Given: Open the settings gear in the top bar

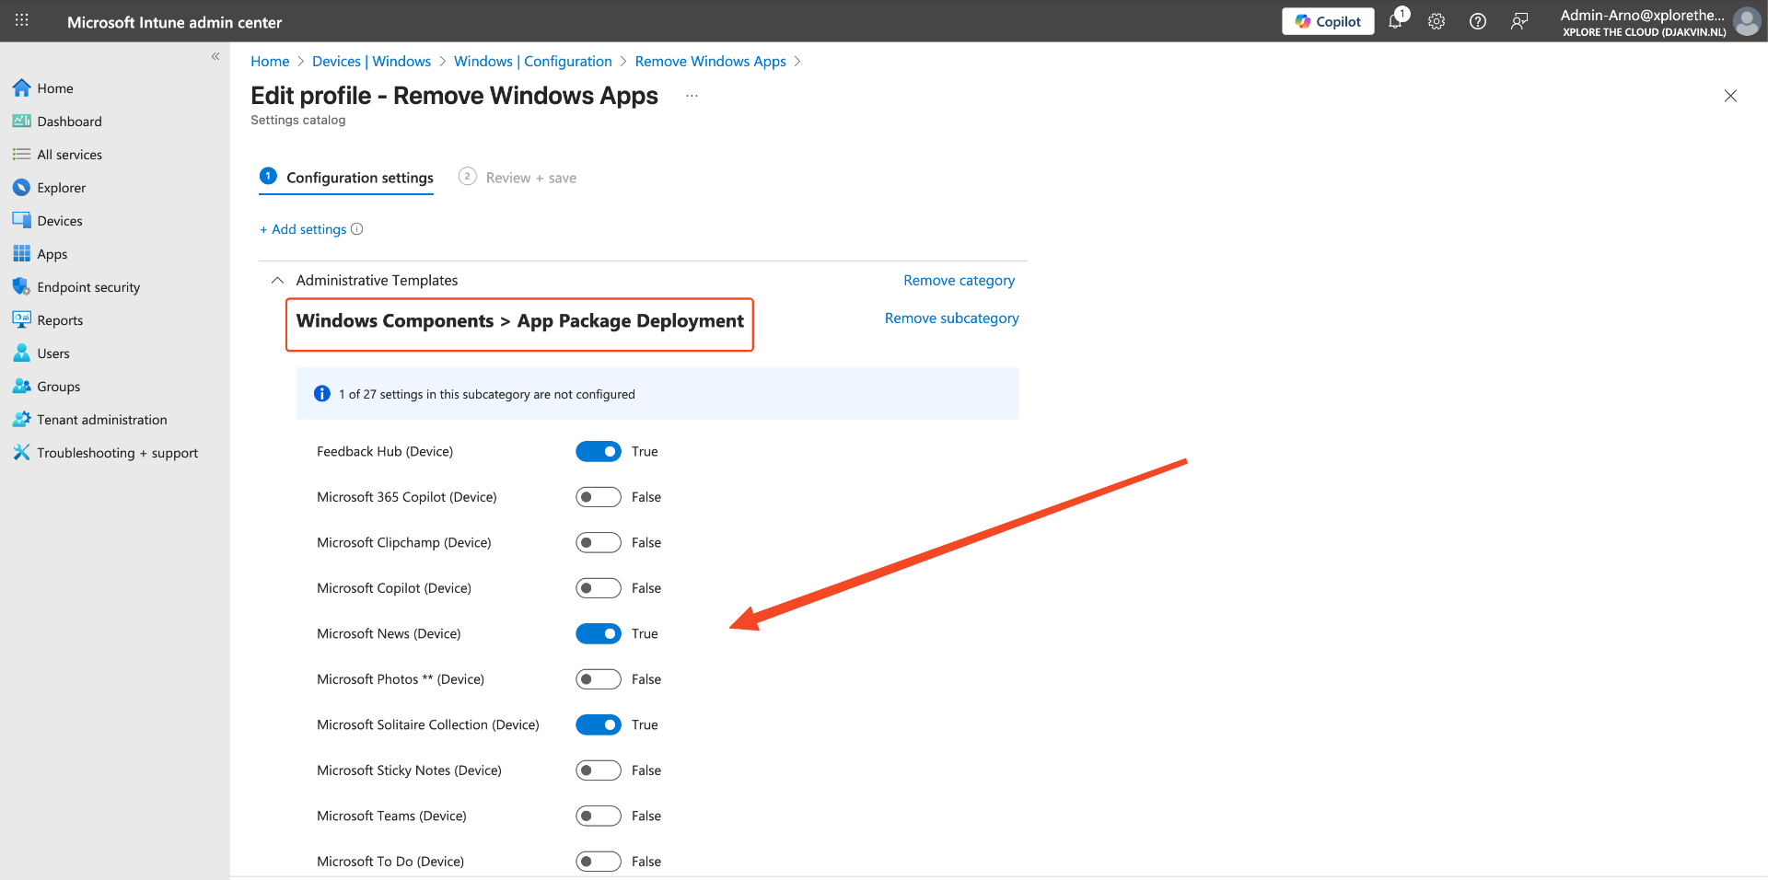Looking at the screenshot, I should pyautogui.click(x=1436, y=21).
